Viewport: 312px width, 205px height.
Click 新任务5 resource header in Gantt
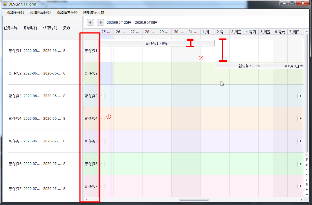click(91, 141)
